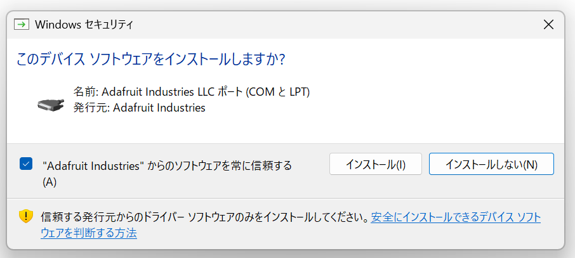Click the 'Windows セキュリティ' title text

click(x=84, y=25)
